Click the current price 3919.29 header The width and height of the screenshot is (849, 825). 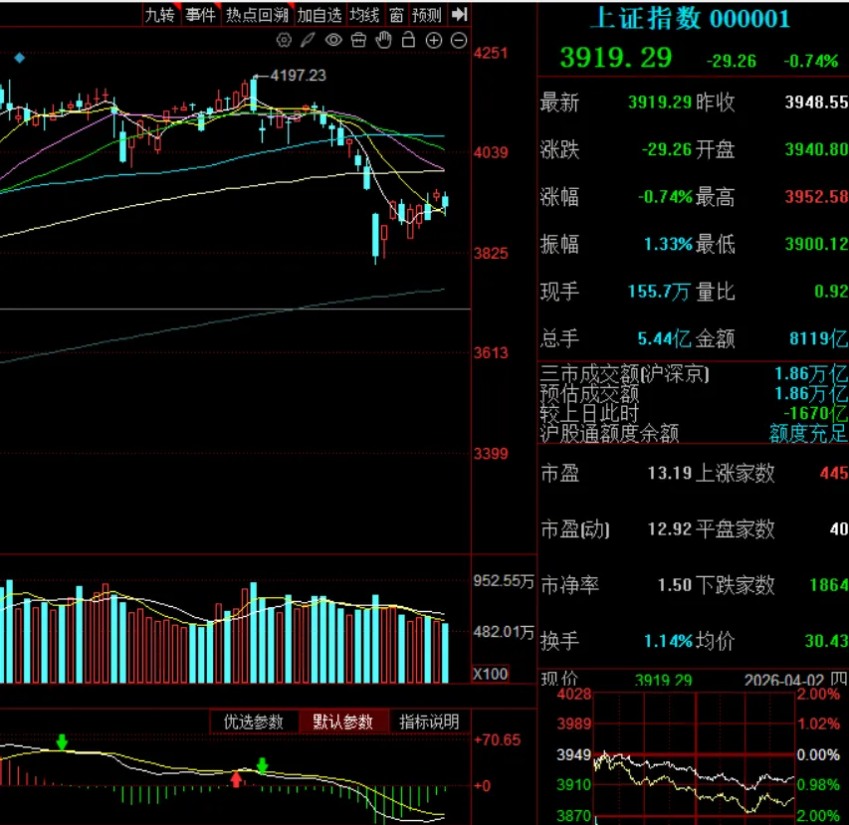click(x=616, y=58)
